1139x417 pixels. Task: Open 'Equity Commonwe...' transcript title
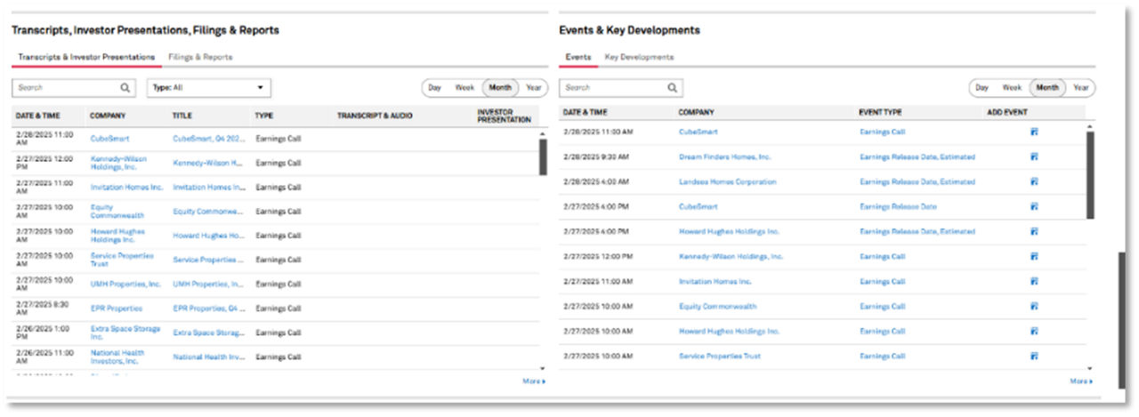(207, 212)
